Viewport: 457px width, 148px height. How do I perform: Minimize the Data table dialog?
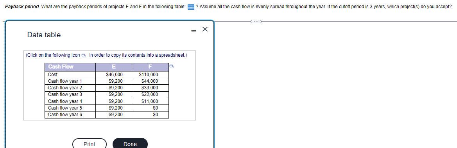194,30
